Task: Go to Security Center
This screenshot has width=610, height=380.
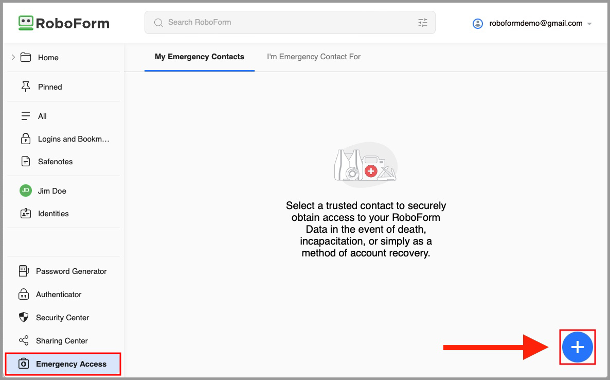Action: tap(62, 318)
